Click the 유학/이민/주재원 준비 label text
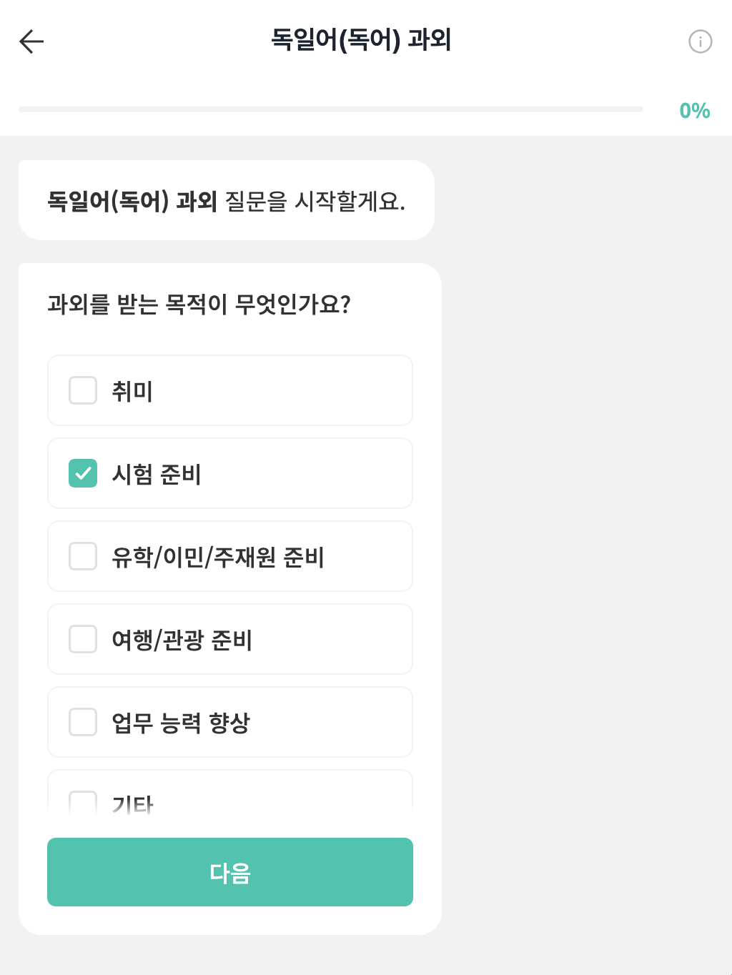 click(x=218, y=557)
